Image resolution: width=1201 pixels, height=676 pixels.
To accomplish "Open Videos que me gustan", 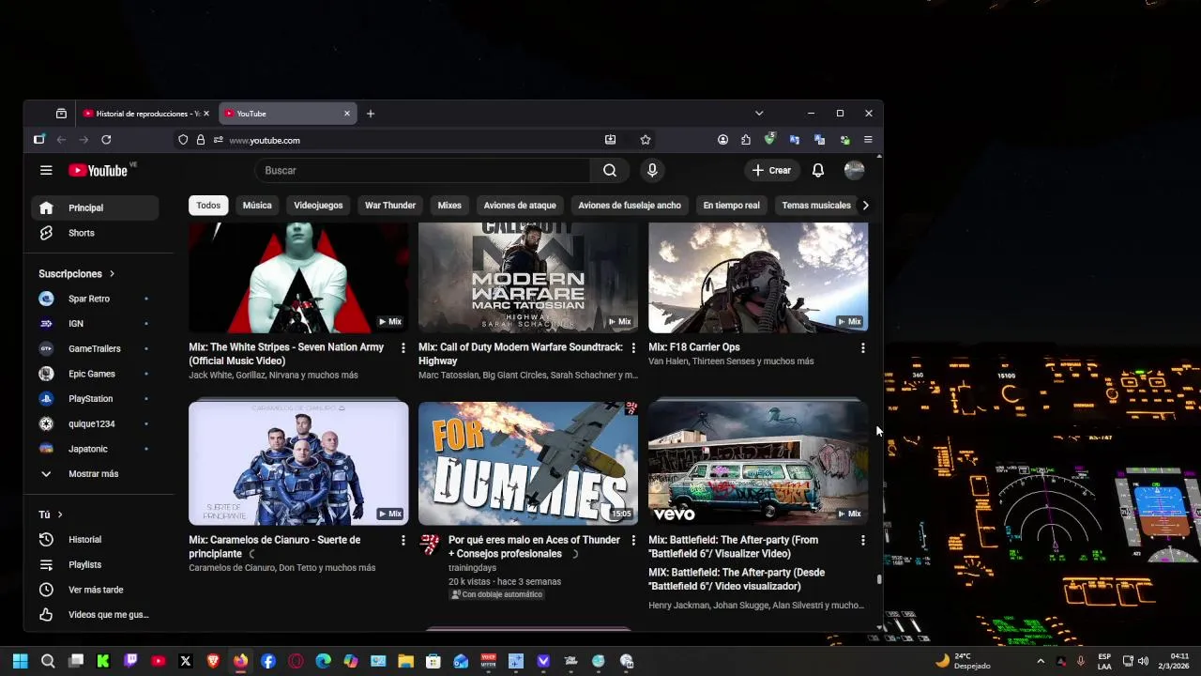I will (94, 615).
